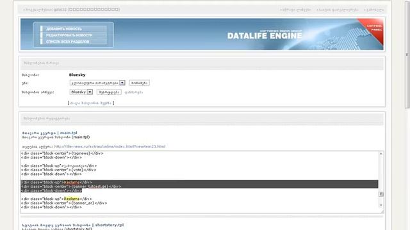The width and height of the screenshot is (410, 230).
Task: Open РЕДАКТИРОВАТЬ НОВОСТИ in banner menu
Action: (69, 35)
